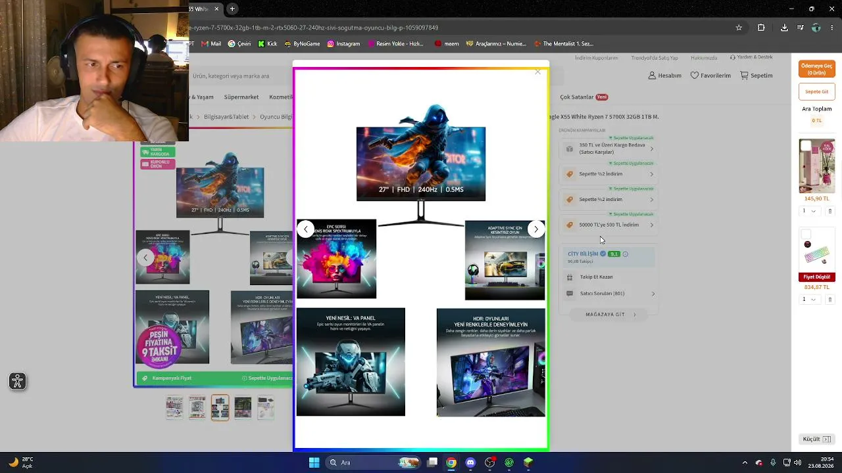842x473 pixels.
Task: Open the browser extensions puzzle icon
Action: pyautogui.click(x=761, y=28)
